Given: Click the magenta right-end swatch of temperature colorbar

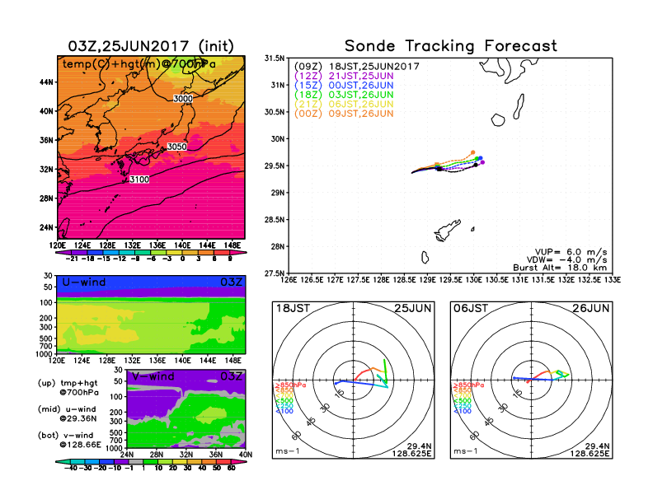Looking at the screenshot, I should [237, 253].
